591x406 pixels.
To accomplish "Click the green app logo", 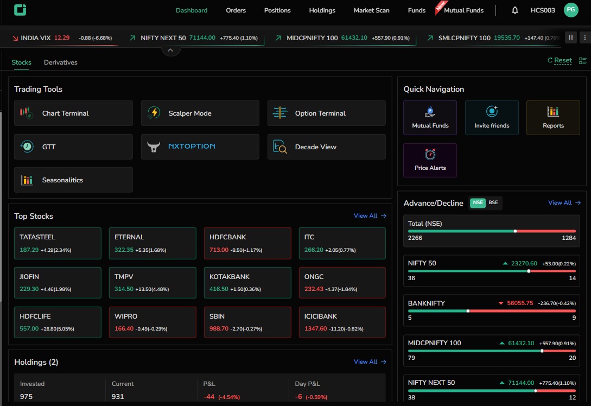I will click(20, 10).
